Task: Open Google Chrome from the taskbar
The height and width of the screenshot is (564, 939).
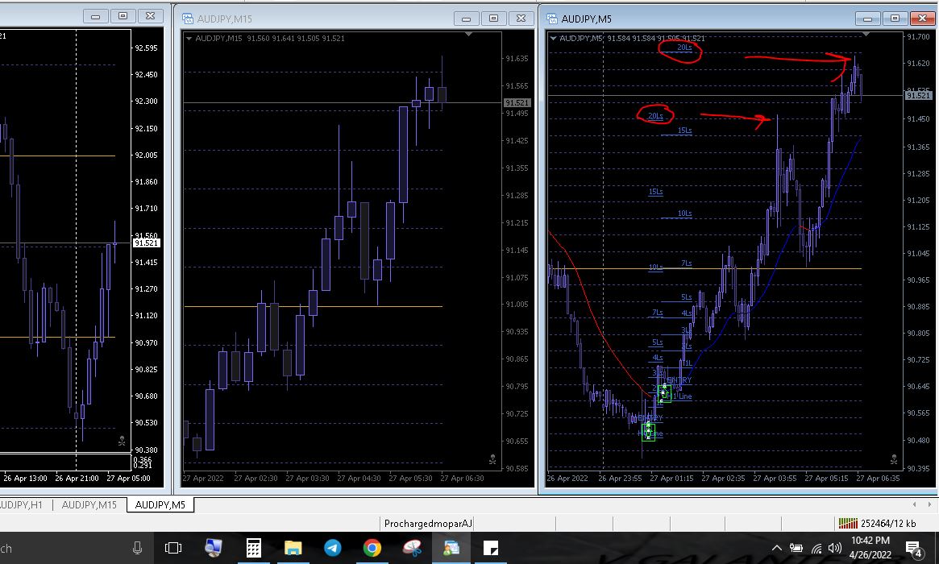Action: [x=372, y=548]
